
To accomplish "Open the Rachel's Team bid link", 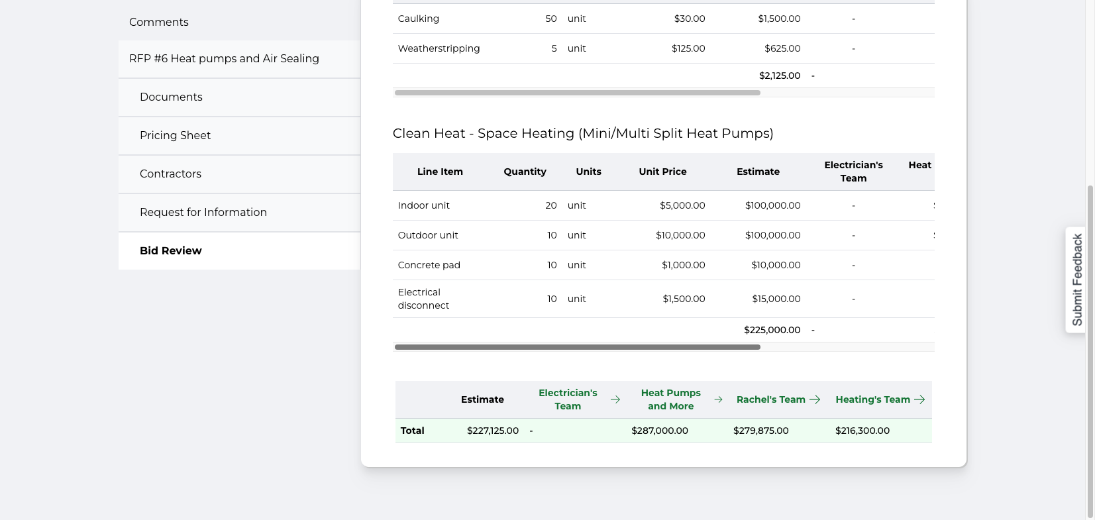I will [770, 399].
